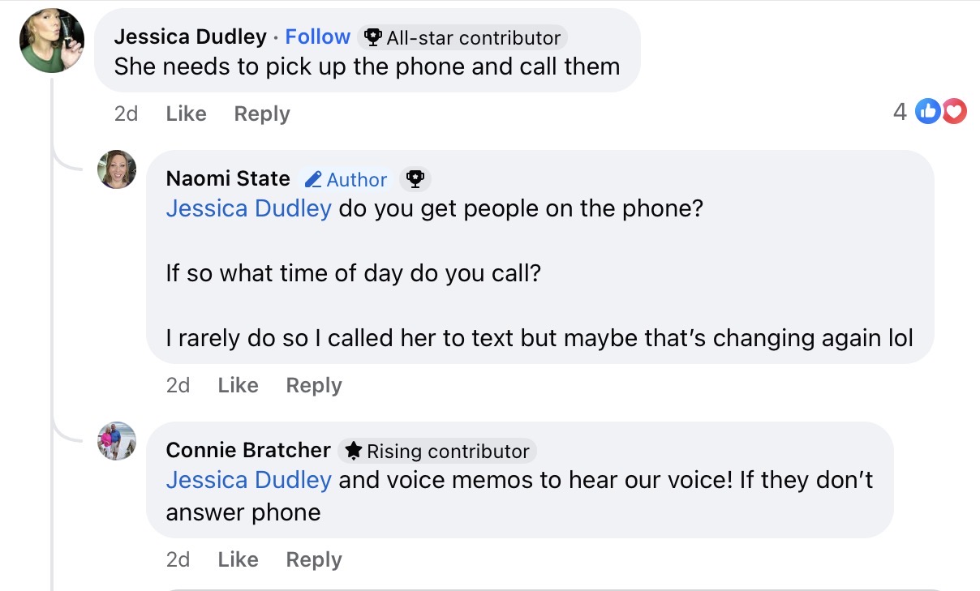Open Naomi State's profile picture
The width and height of the screenshot is (980, 591).
(117, 169)
